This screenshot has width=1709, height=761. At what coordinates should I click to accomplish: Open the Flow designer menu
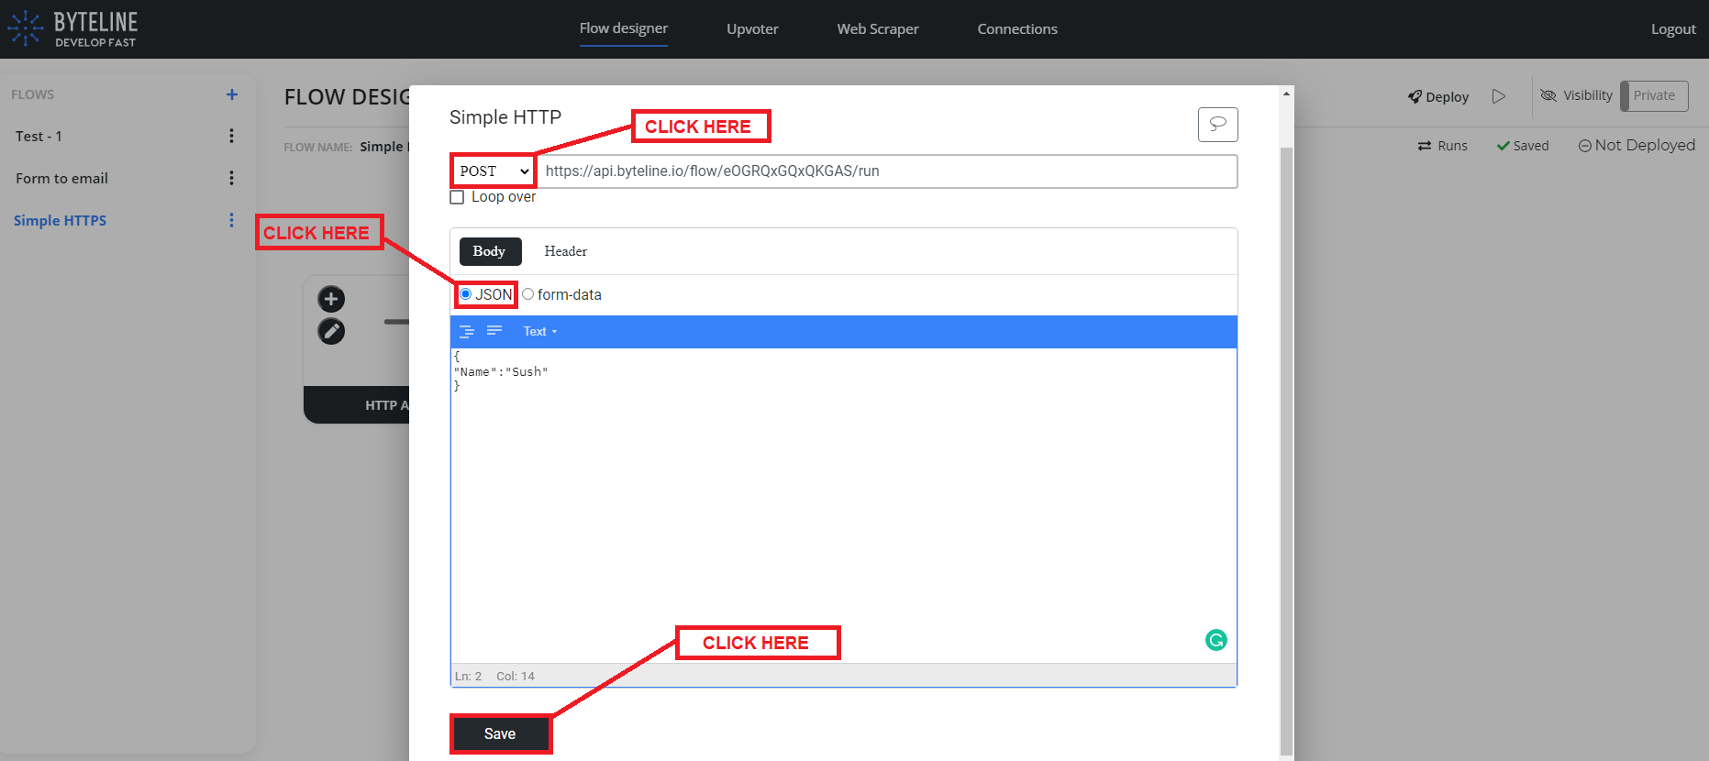(x=624, y=28)
